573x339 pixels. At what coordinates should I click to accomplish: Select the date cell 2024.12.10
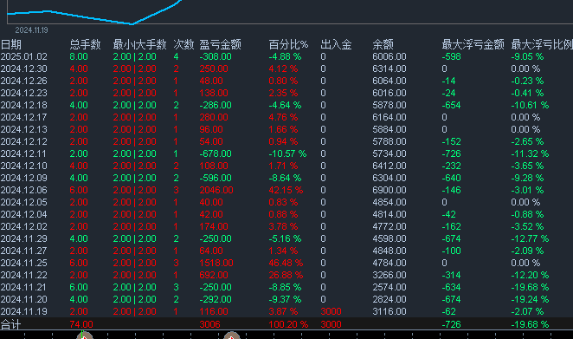24,166
